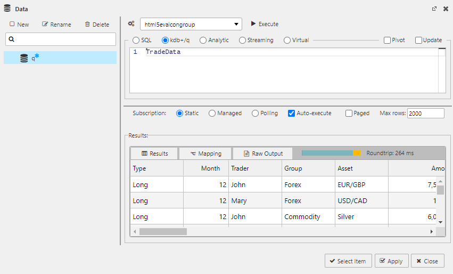This screenshot has height=274, width=453.
Task: Choose Static subscription
Action: tap(179, 114)
